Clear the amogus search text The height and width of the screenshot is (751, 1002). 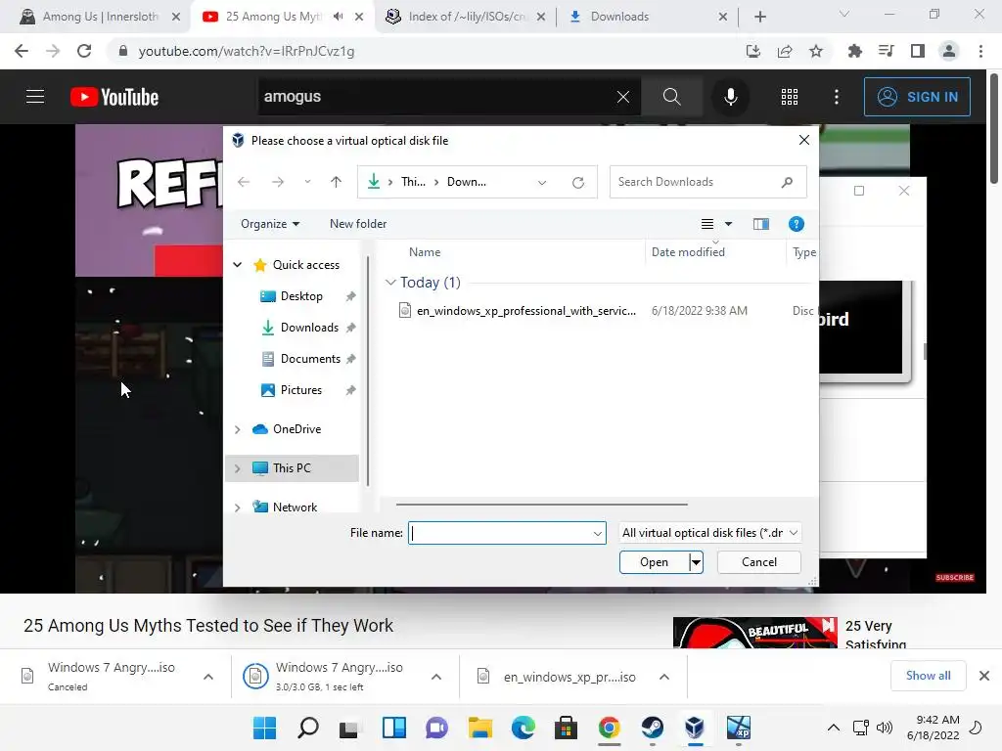[623, 97]
